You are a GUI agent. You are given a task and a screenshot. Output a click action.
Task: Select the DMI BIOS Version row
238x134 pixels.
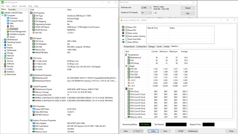74,115
